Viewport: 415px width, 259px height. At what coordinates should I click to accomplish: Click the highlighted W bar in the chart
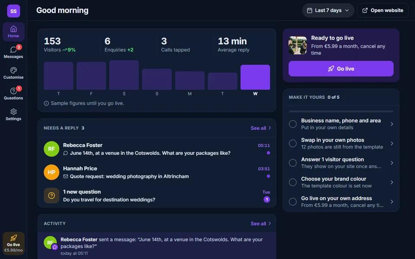[255, 77]
